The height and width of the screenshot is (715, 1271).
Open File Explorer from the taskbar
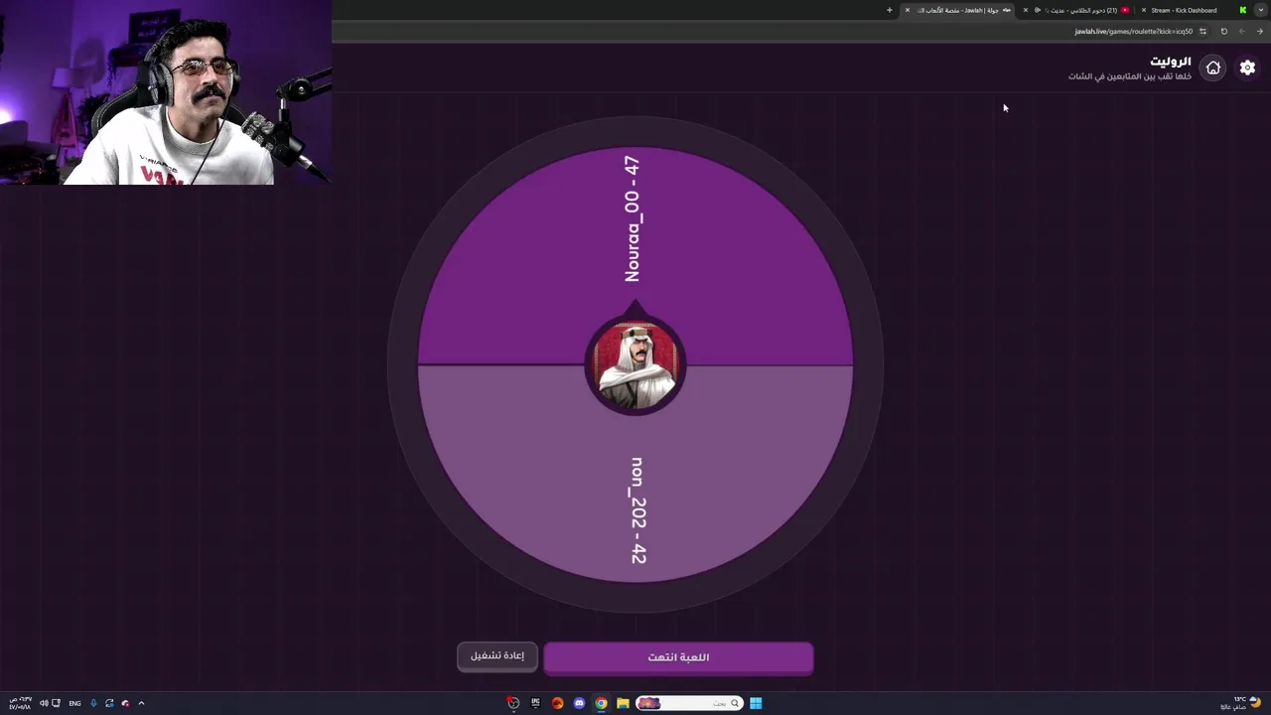(623, 703)
